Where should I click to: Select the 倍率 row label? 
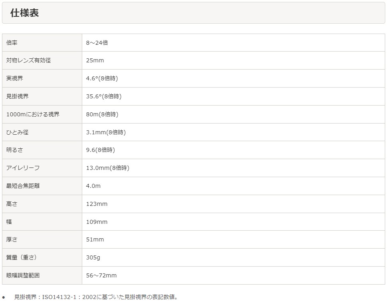[12, 42]
